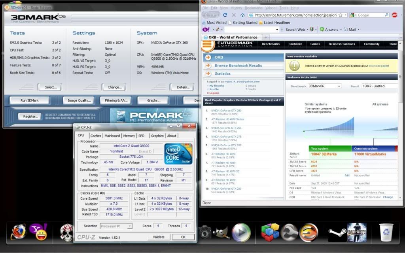
Task: Open the Recycle Bin
Action: coord(386,232)
